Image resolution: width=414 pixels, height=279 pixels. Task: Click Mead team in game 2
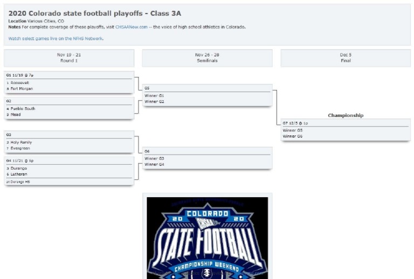coord(16,115)
